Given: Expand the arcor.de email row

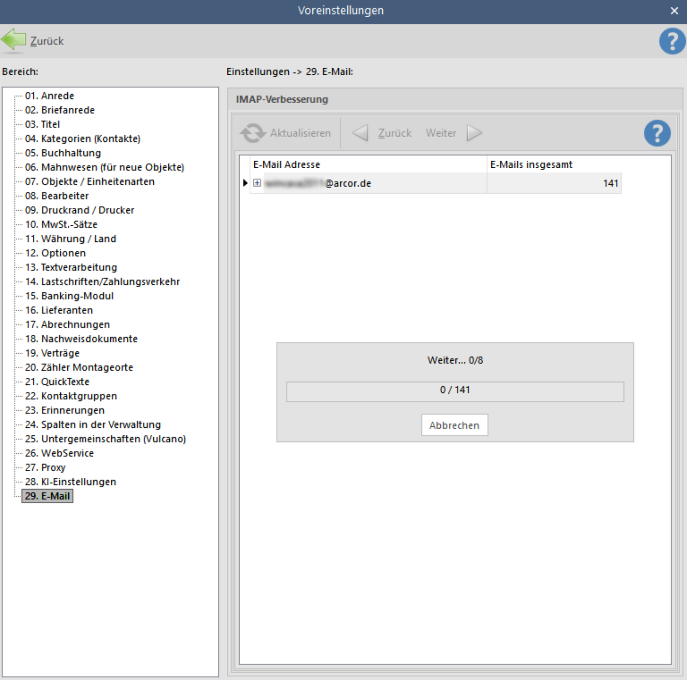Looking at the screenshot, I should (x=257, y=183).
